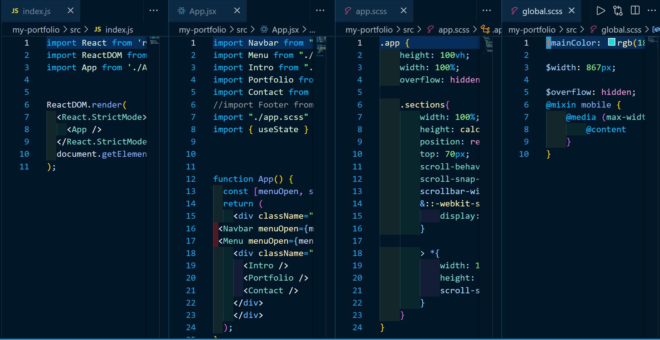The width and height of the screenshot is (660, 340).
Task: Click "ReactDOM.render(" in index.js
Action: pos(86,105)
